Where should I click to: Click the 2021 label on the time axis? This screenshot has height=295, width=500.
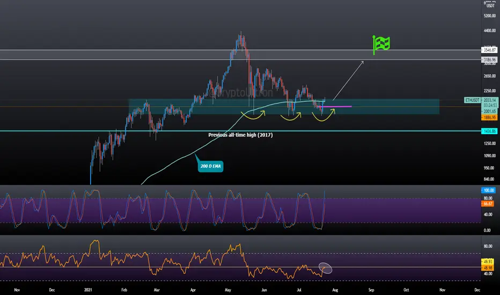tap(88, 290)
